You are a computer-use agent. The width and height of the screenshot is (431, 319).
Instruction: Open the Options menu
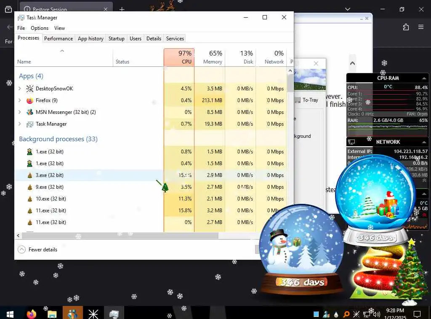pyautogui.click(x=40, y=28)
